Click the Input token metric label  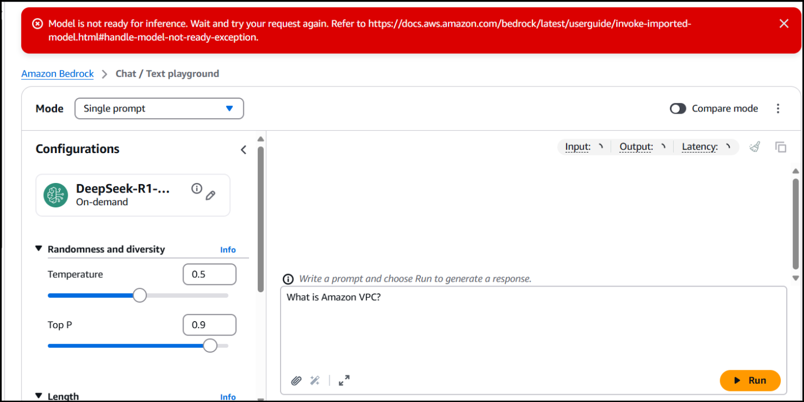[x=578, y=147]
